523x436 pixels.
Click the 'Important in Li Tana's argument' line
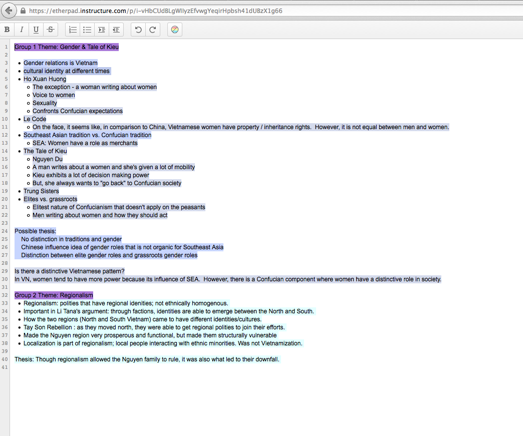click(x=169, y=311)
